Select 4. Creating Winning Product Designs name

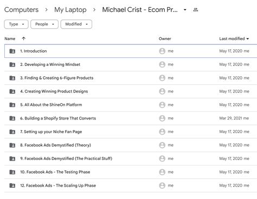point(54,91)
